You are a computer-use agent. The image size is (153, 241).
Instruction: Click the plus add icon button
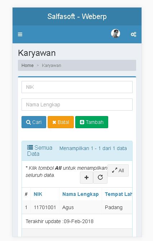[86, 178]
